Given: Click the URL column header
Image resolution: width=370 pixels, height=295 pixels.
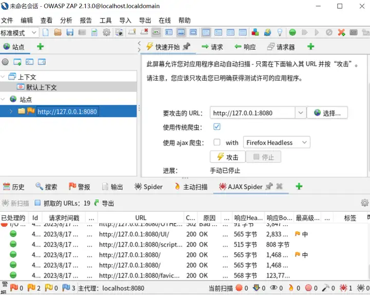Looking at the screenshot, I should click(141, 217).
